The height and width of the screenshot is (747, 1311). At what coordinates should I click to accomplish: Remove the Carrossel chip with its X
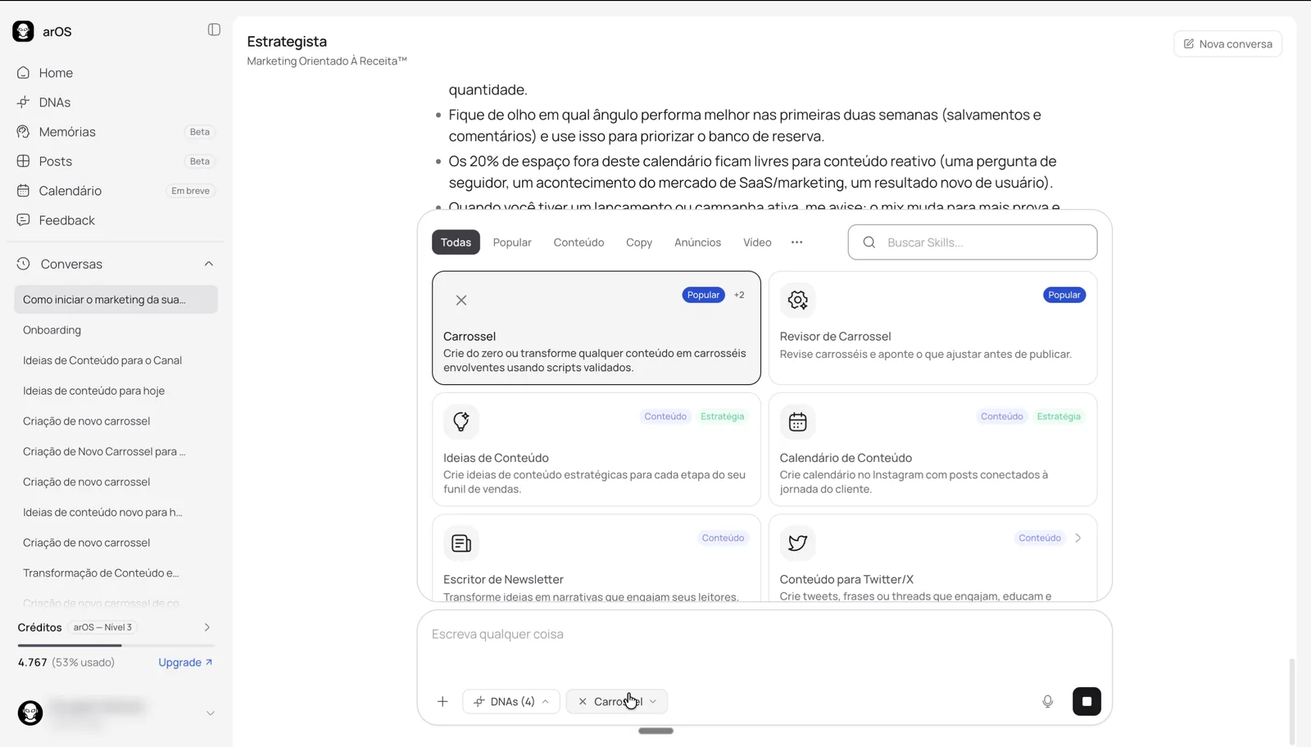[583, 701]
